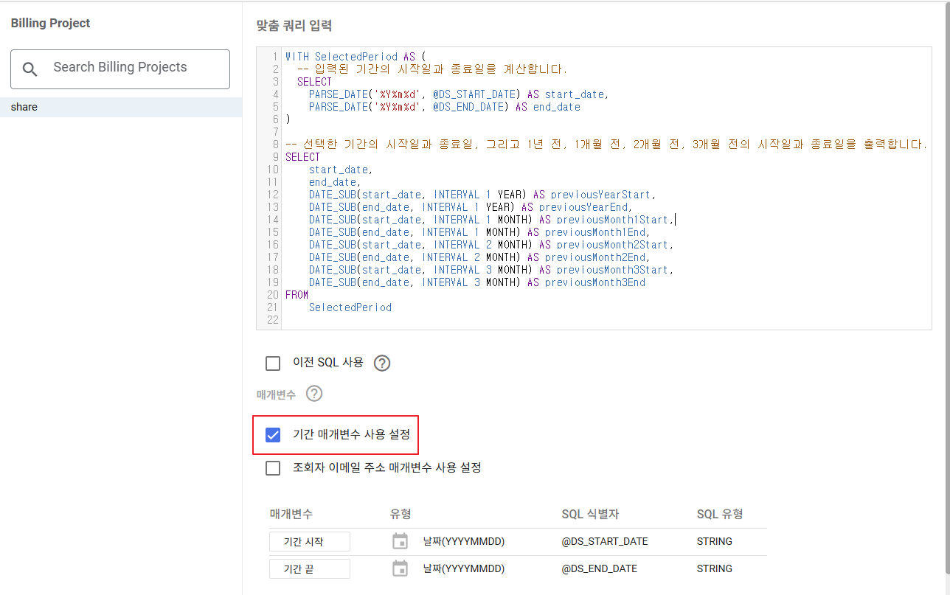Click the search magnifier icon in Billing Projects
Screen dimensions: 950x595
[x=30, y=69]
